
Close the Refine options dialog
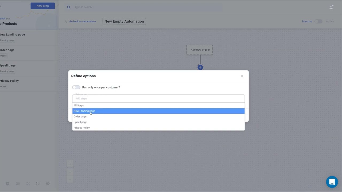point(242,76)
